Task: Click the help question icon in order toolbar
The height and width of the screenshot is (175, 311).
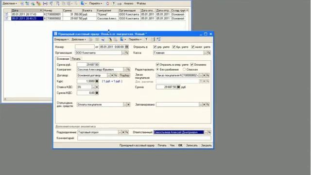Action: pos(146,39)
